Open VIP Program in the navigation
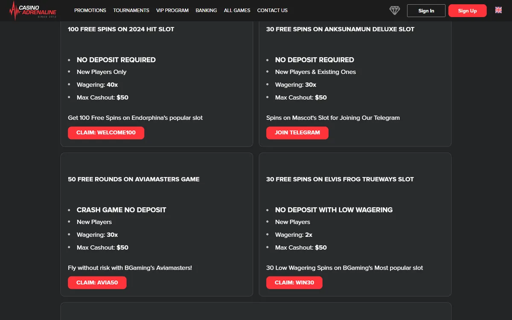This screenshot has width=512, height=320. pos(172,10)
